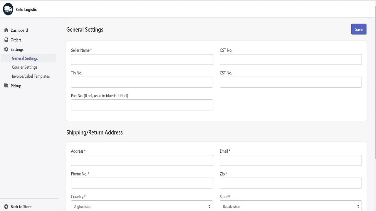Screen dimensions: 376x211
Task: Click the Settings gear icon
Action: [x=6, y=49]
